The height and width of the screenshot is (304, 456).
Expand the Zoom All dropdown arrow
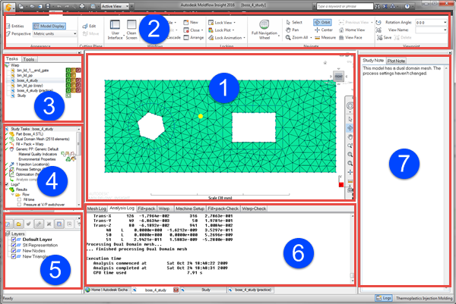pos(311,38)
